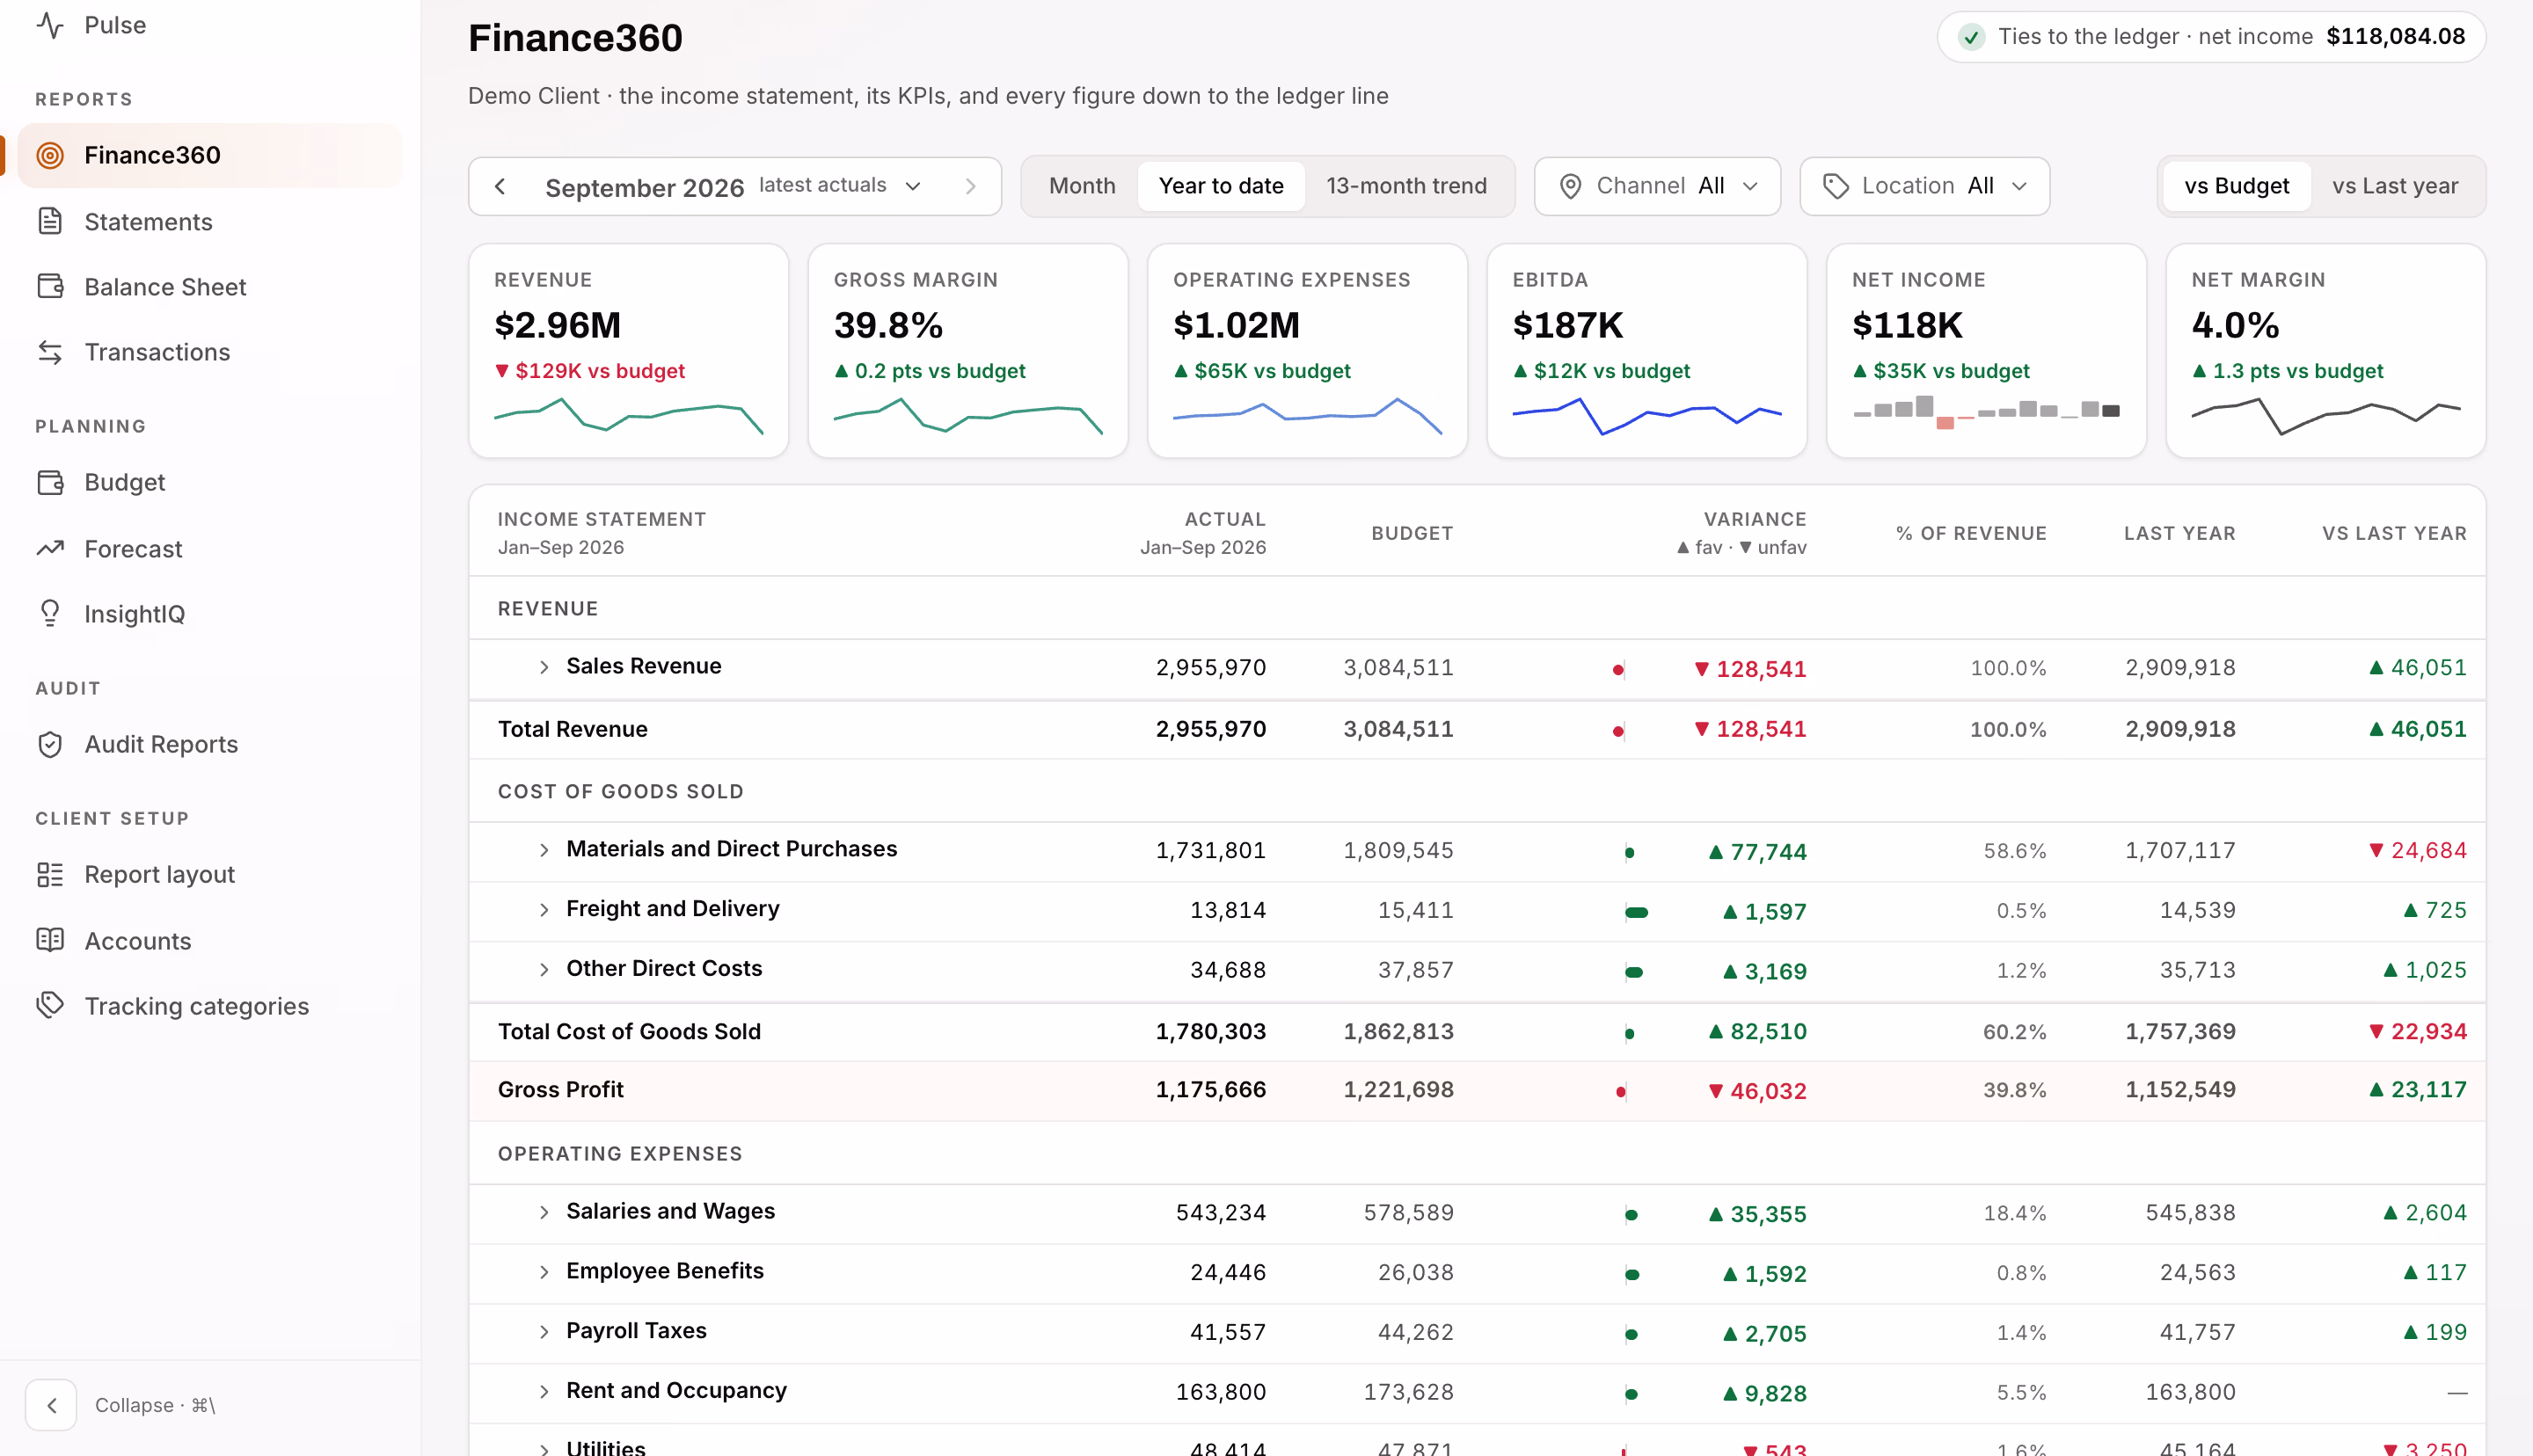This screenshot has height=1456, width=2533.
Task: Click the Location tag icon
Action: coord(1835,186)
